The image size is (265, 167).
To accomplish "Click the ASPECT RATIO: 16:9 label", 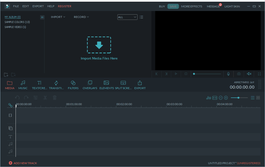I will [x=244, y=82].
